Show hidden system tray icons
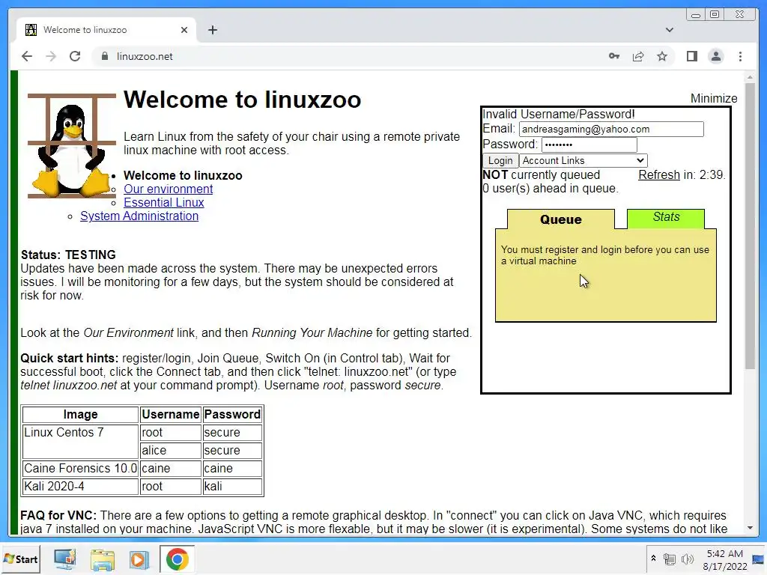This screenshot has width=767, height=575. click(x=653, y=558)
